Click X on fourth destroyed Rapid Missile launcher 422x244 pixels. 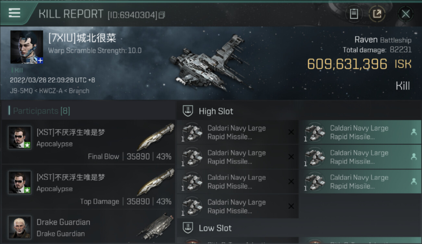click(x=291, y=206)
